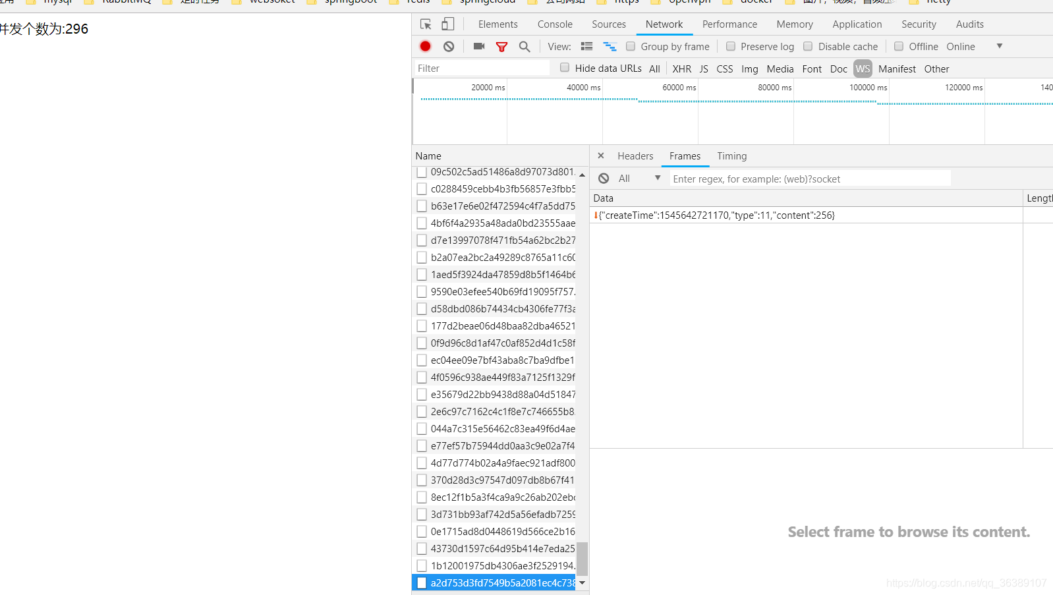The height and width of the screenshot is (595, 1053).
Task: Open the Performance tab
Action: tap(729, 24)
